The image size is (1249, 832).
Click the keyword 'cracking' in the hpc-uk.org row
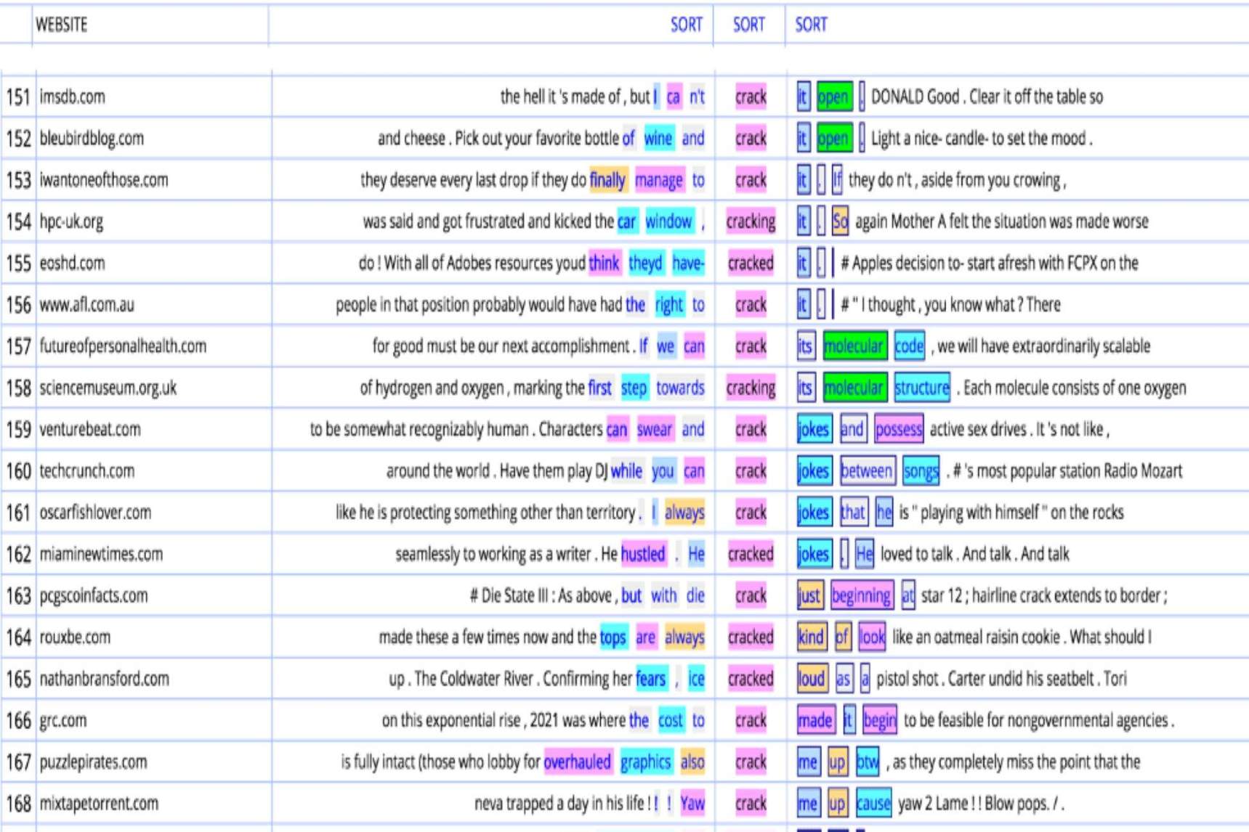click(x=750, y=221)
